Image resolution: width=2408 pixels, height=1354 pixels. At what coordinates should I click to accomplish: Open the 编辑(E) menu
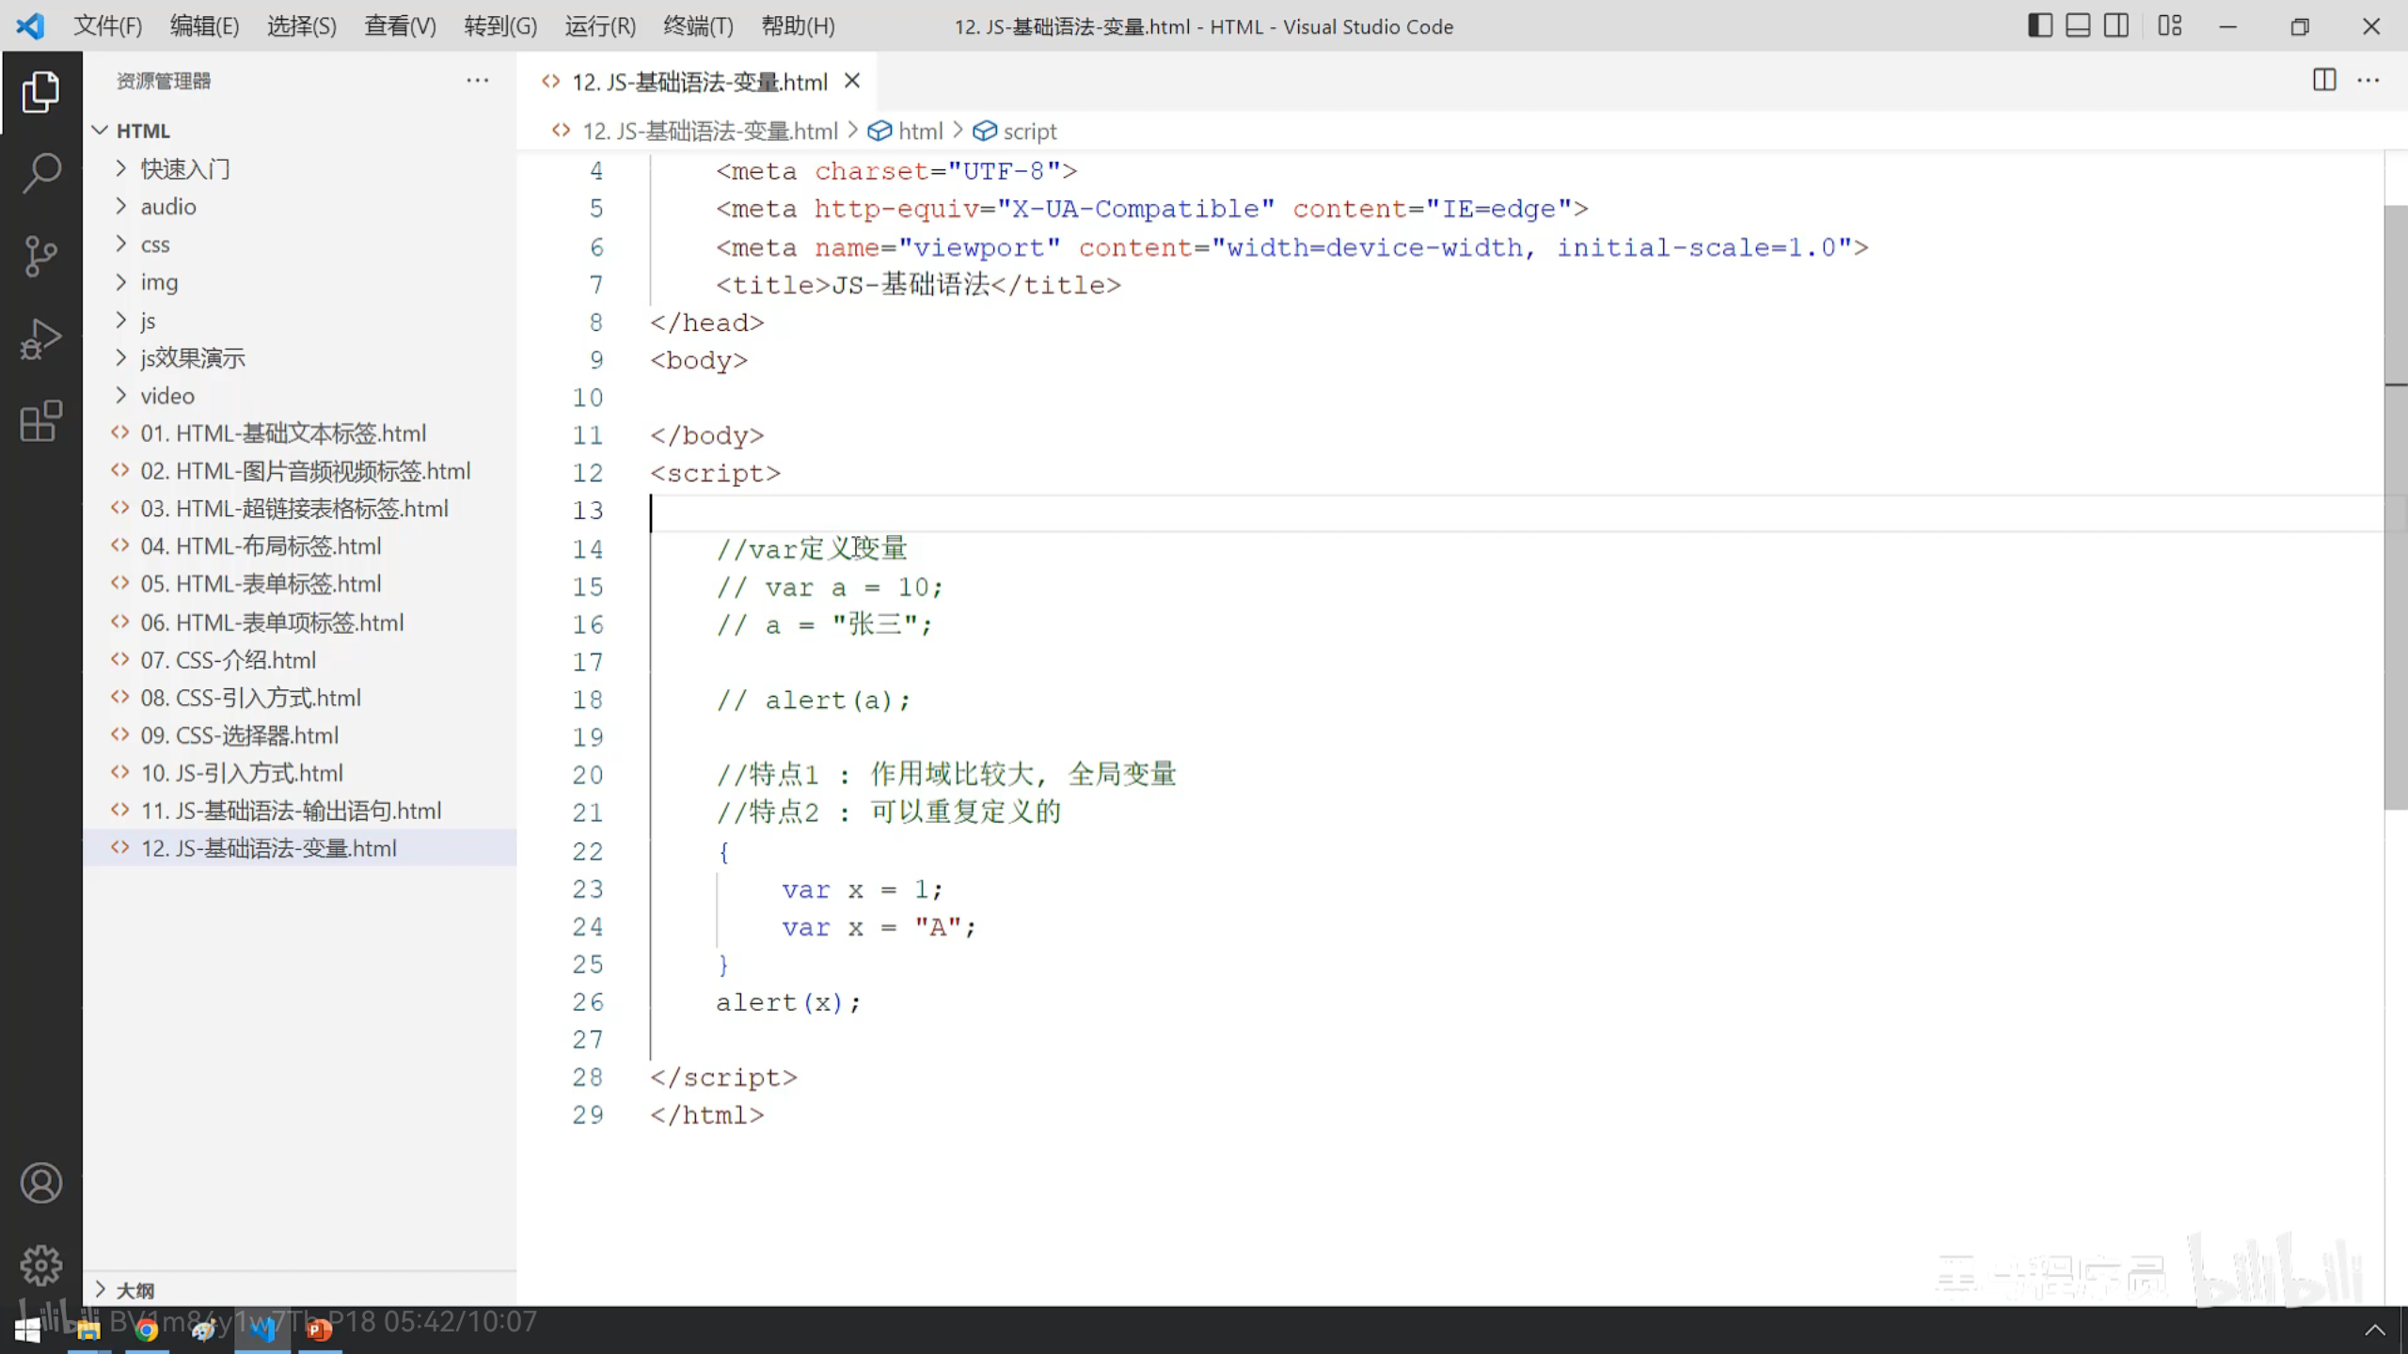point(204,26)
